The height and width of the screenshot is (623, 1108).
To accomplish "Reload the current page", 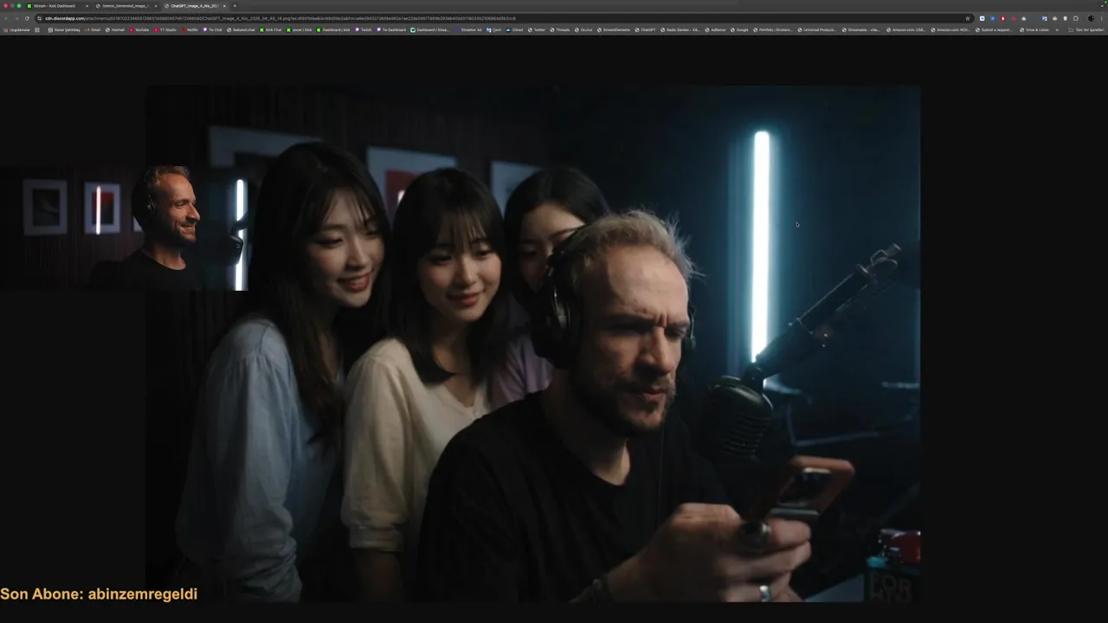I will coord(27,18).
